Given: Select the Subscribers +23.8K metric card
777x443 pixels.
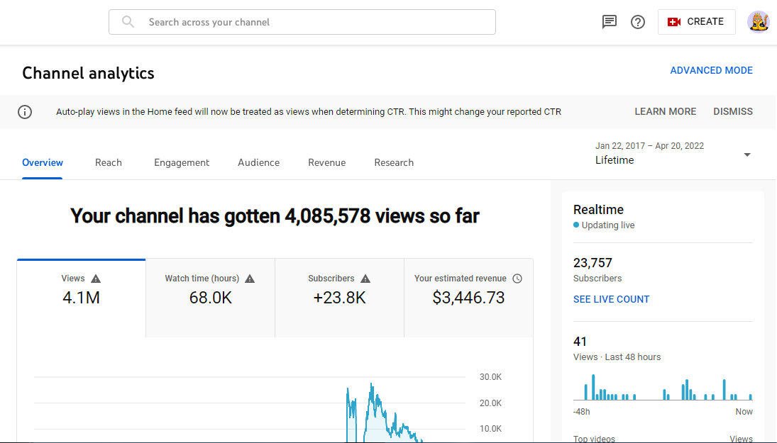Looking at the screenshot, I should coord(339,298).
